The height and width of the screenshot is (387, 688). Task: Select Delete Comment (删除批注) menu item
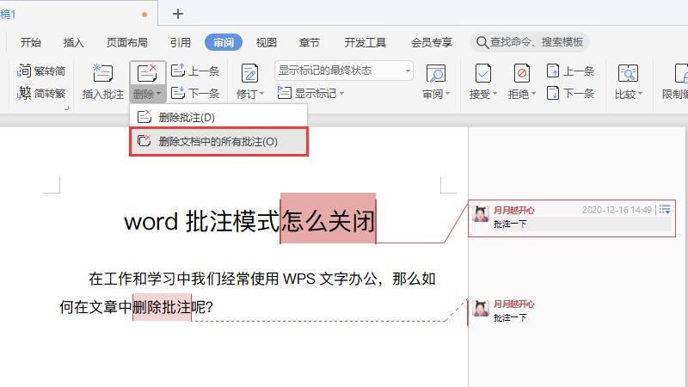coord(187,117)
